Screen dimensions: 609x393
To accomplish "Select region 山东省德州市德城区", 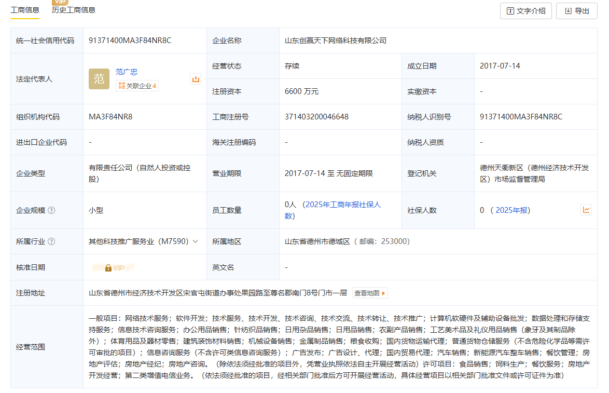I will click(317, 241).
